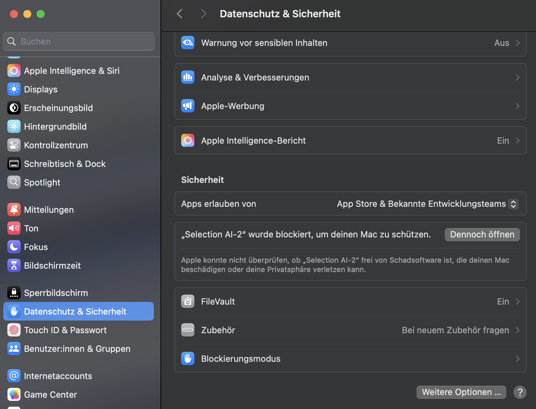Click the 'Weitere Optionen ...' button
This screenshot has width=536, height=409.
coord(461,392)
